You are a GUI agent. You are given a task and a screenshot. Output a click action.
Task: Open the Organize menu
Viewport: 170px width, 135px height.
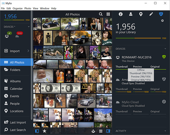pos(18,8)
